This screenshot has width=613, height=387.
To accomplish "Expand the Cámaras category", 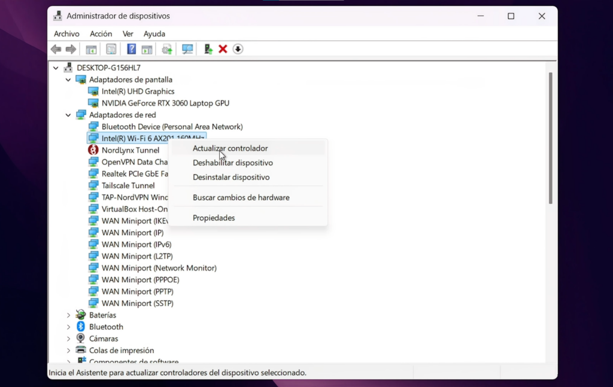I will pyautogui.click(x=68, y=339).
